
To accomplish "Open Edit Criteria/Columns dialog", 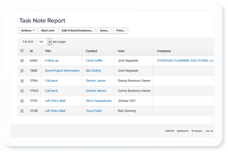I will (x=77, y=31).
